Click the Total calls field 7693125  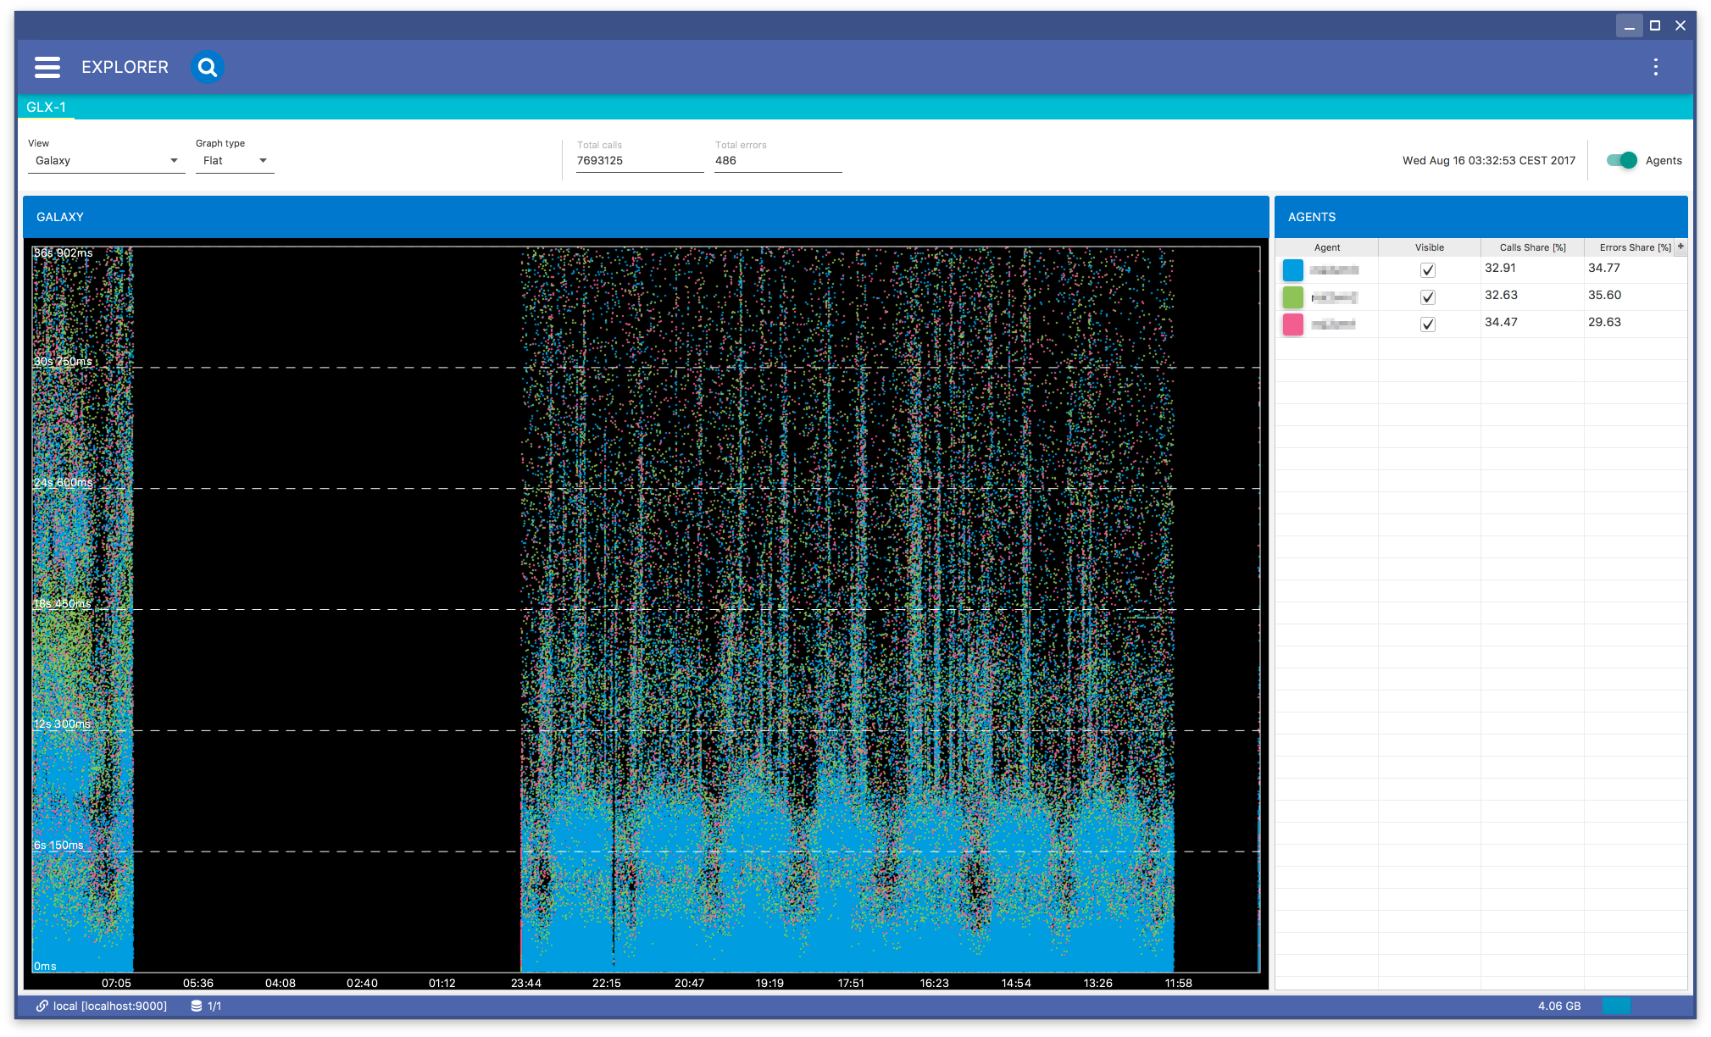[x=640, y=161]
